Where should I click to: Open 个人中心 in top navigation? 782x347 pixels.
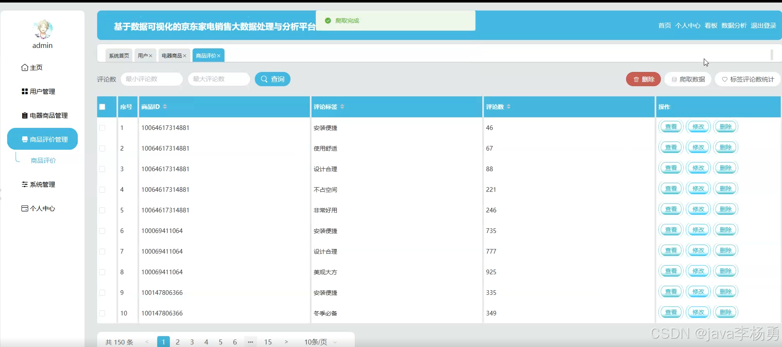pyautogui.click(x=688, y=26)
